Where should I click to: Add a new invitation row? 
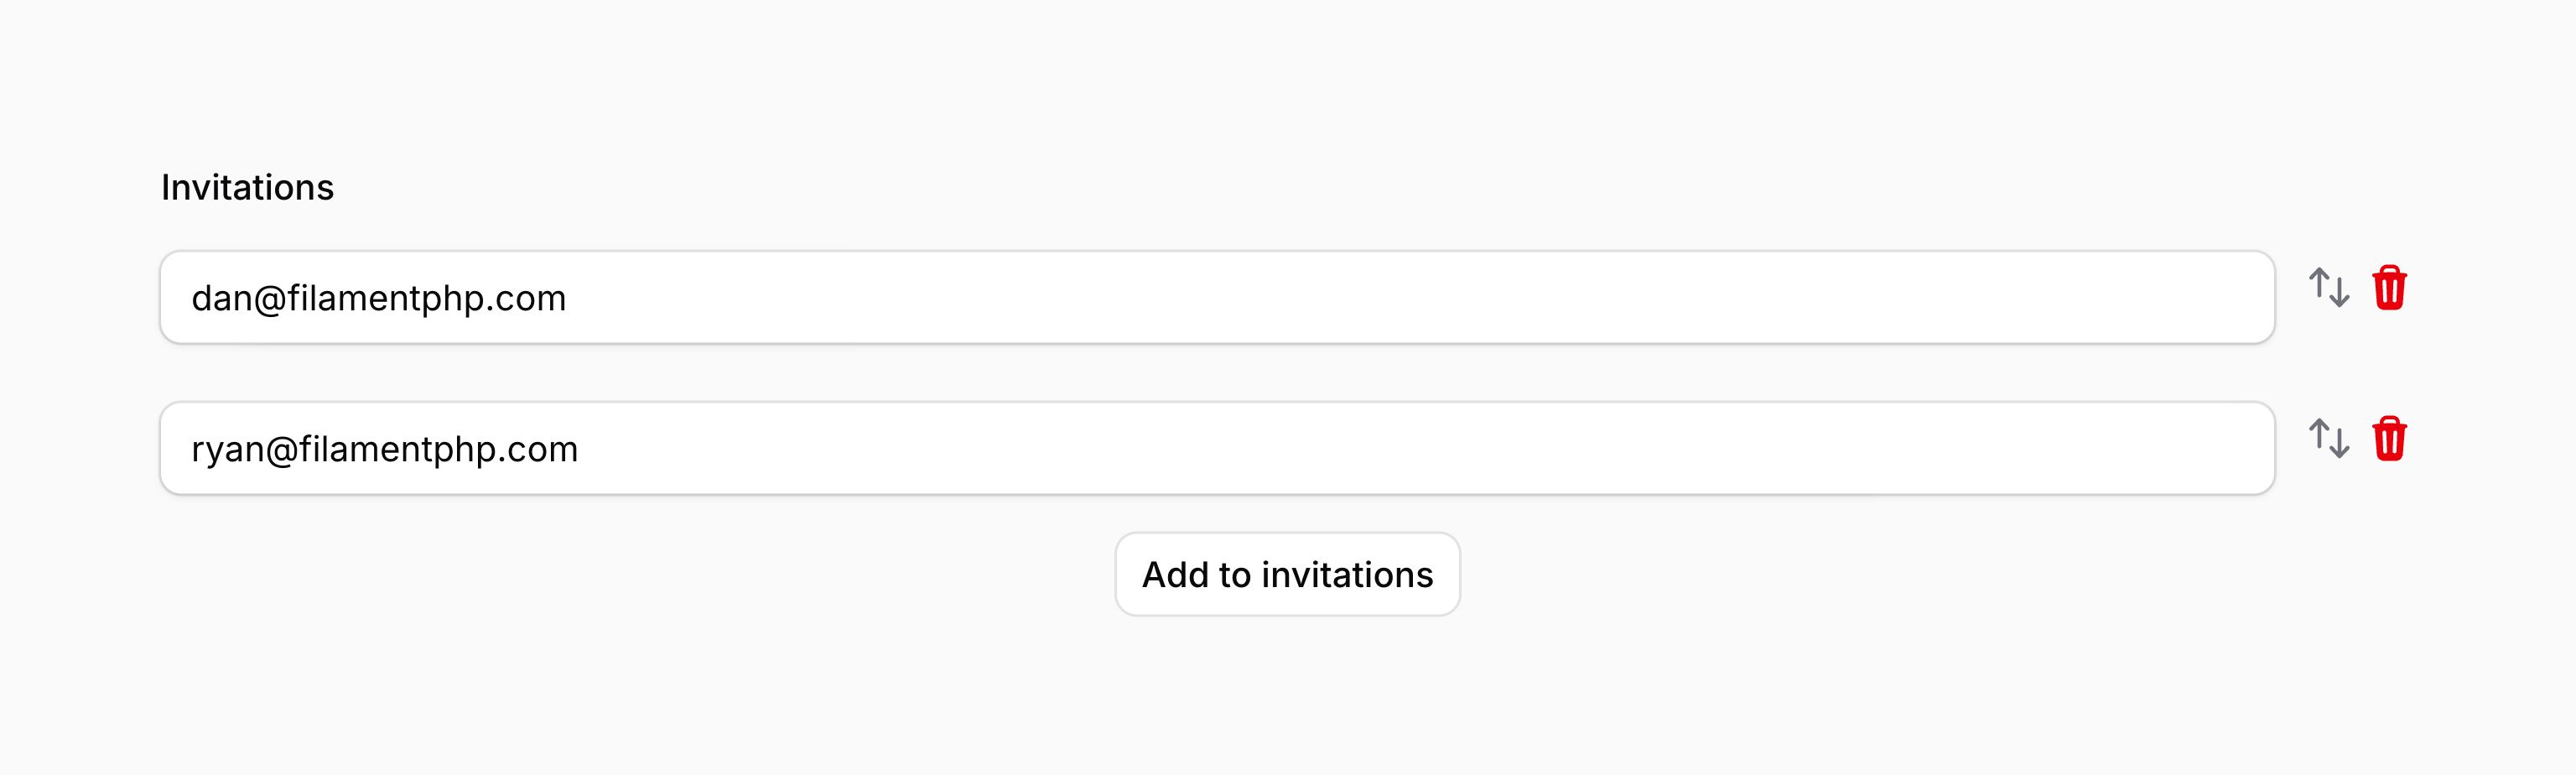pos(1287,575)
